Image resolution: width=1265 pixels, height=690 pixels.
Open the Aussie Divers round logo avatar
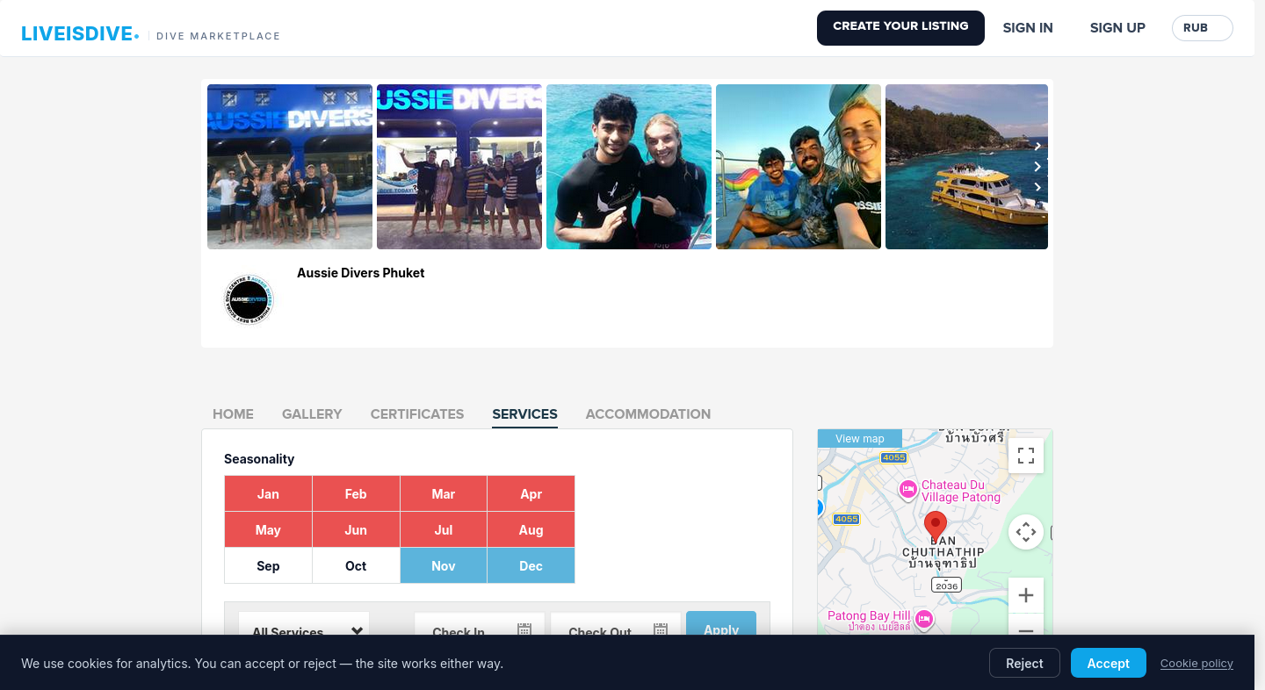coord(249,299)
